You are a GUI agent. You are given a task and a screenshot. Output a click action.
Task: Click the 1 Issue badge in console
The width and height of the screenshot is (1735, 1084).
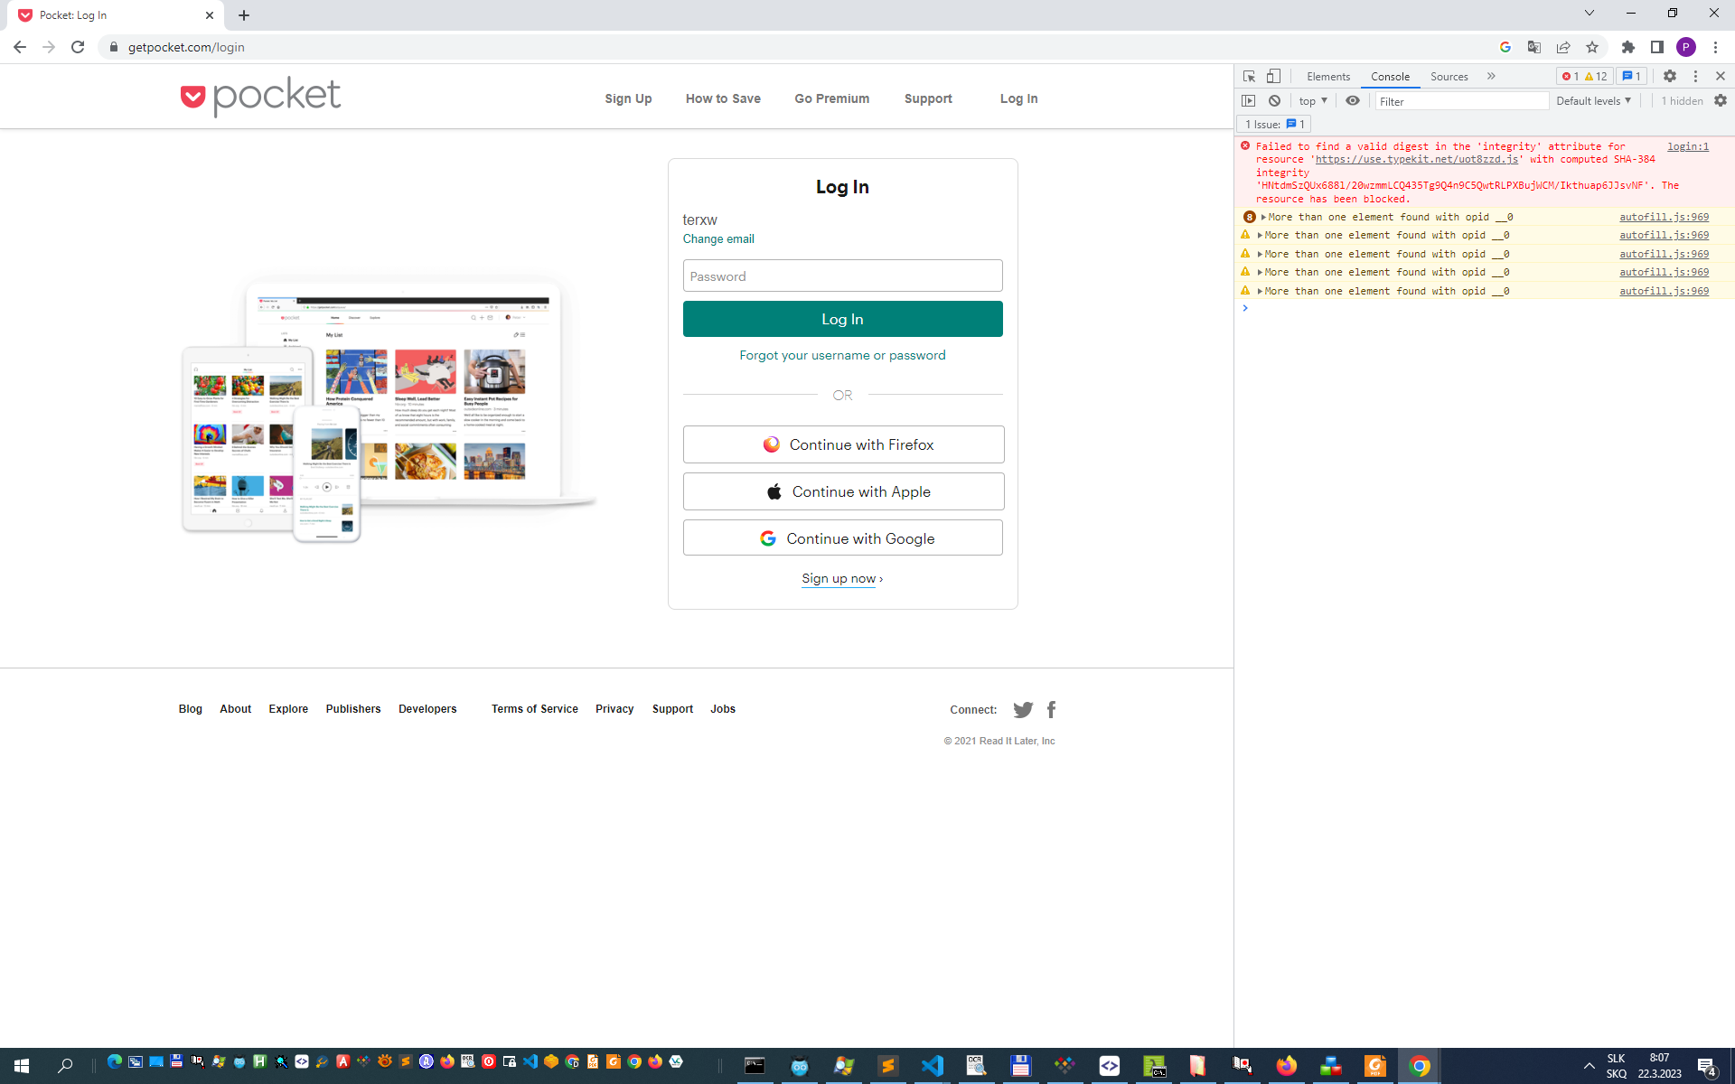[1274, 124]
